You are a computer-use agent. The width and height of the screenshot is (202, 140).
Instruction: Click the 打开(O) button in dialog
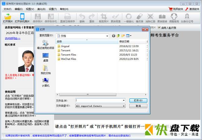click(138, 100)
